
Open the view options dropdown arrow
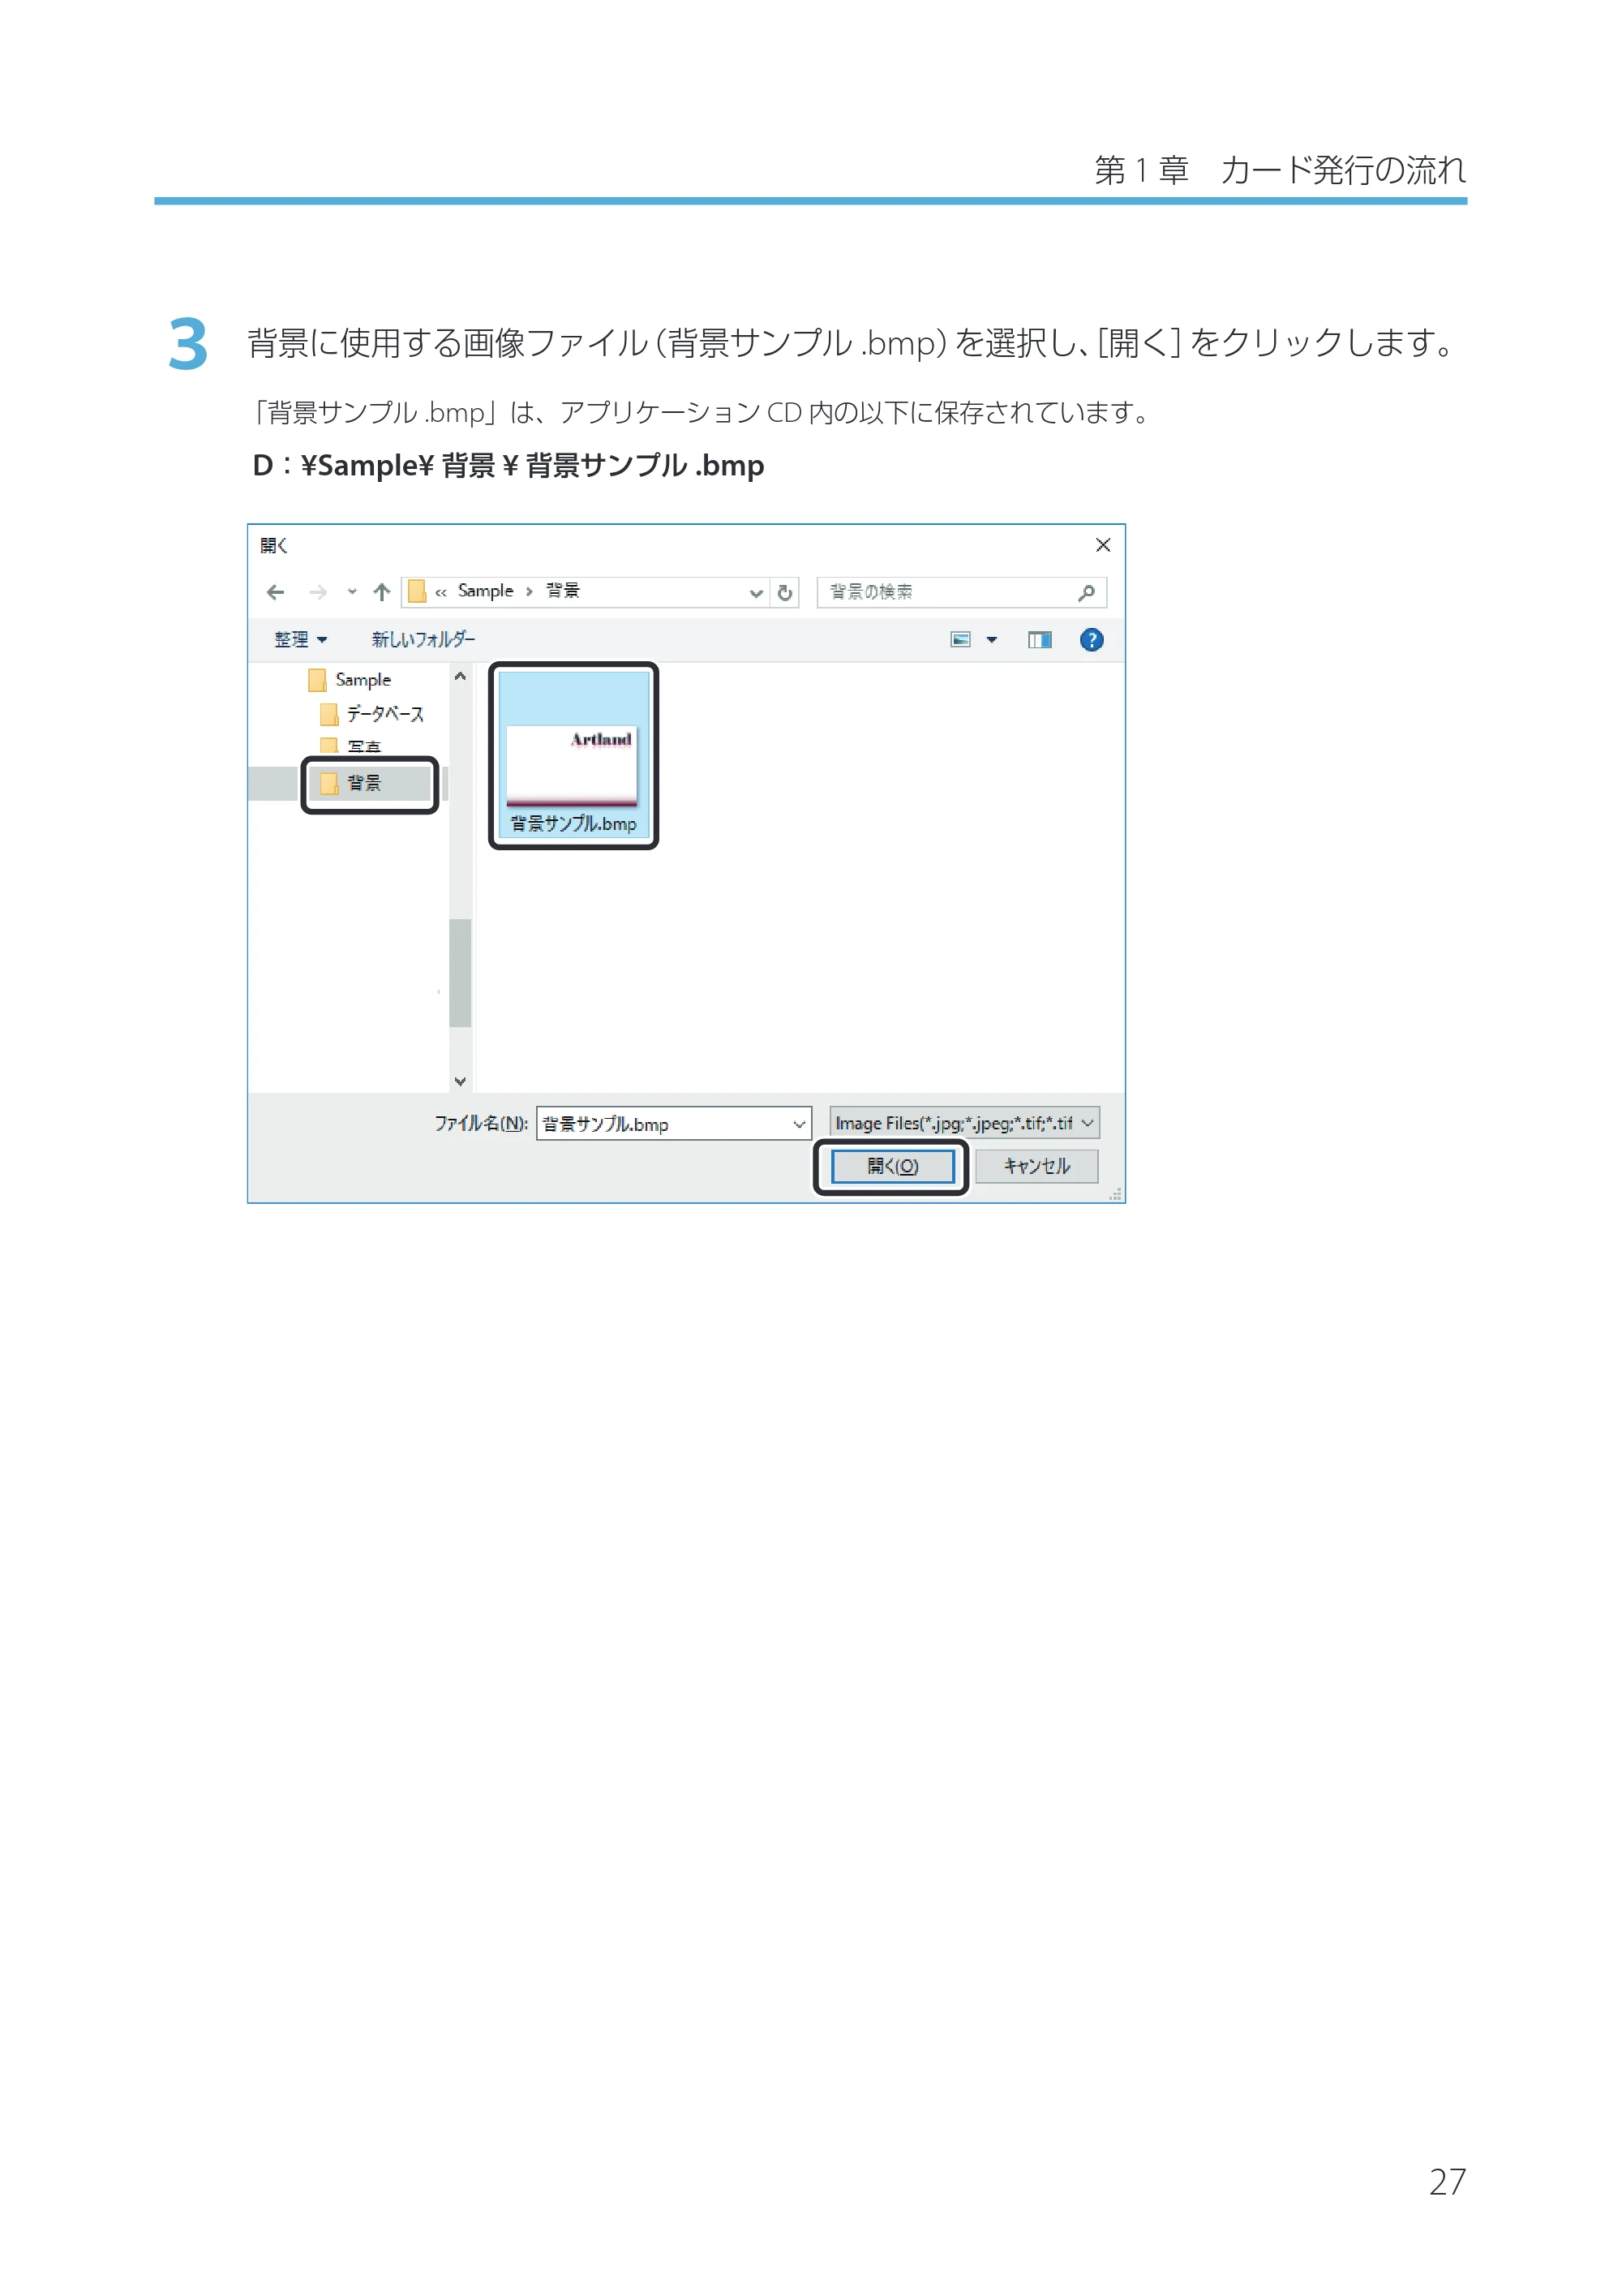(x=993, y=640)
